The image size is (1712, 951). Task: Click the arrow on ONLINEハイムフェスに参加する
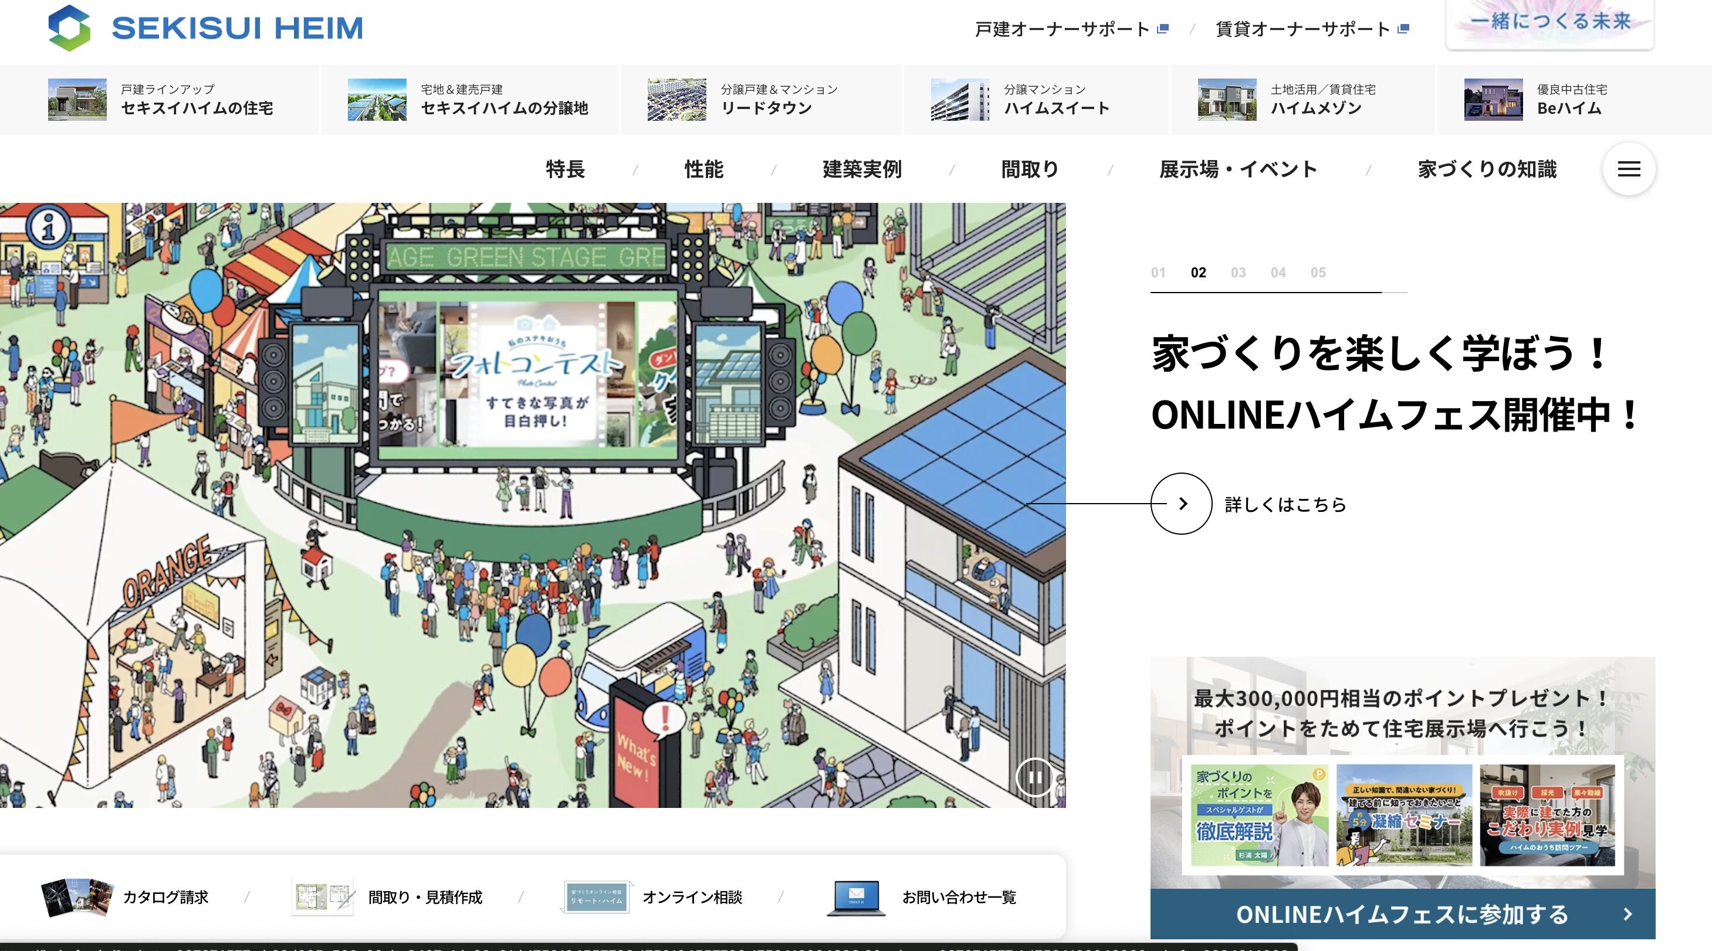[x=1628, y=915]
